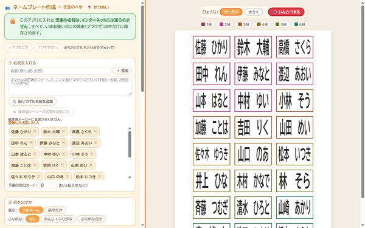Focus the 名前 single name input field

tap(60, 71)
